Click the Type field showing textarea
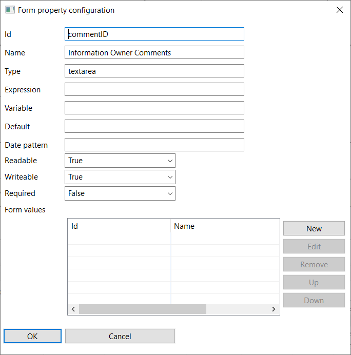This screenshot has width=351, height=355. pyautogui.click(x=154, y=71)
